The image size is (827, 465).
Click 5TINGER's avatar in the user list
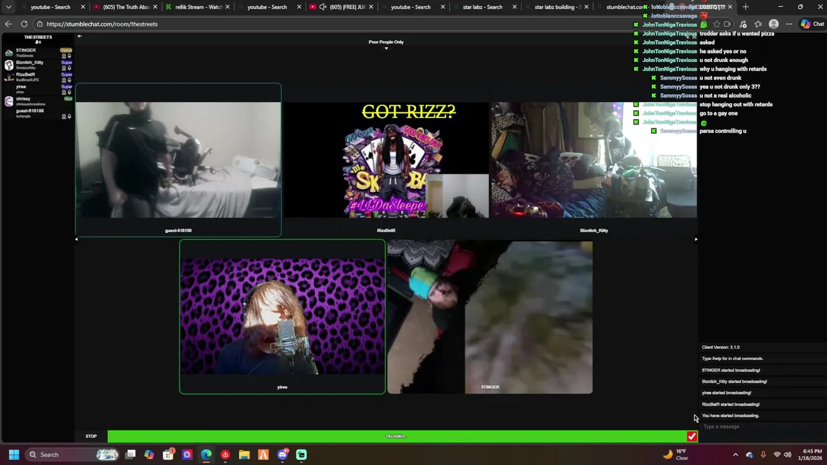(8, 53)
